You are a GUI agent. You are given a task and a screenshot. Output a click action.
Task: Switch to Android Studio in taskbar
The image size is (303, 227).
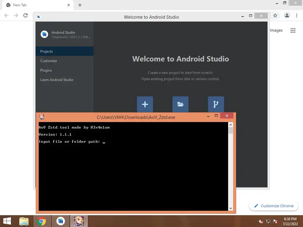61,221
